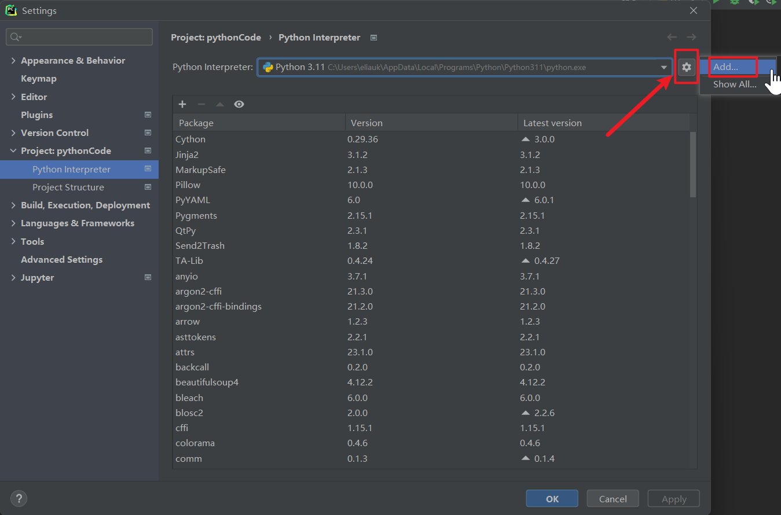
Task: Click the project icon on Project: pythonCode row
Action: click(x=148, y=150)
